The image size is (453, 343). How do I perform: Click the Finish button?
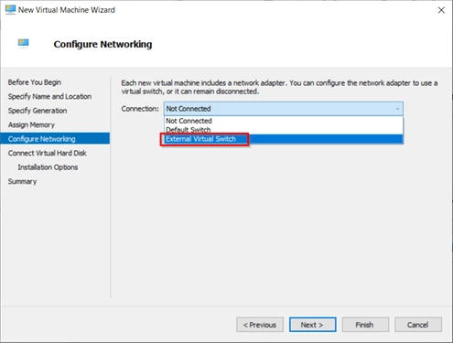[x=365, y=325]
